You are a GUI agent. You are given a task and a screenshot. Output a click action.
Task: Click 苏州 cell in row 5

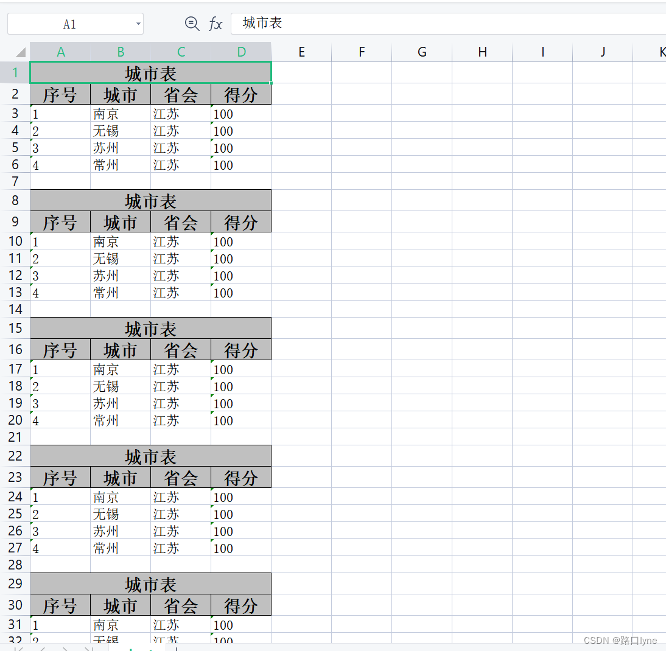(x=121, y=147)
